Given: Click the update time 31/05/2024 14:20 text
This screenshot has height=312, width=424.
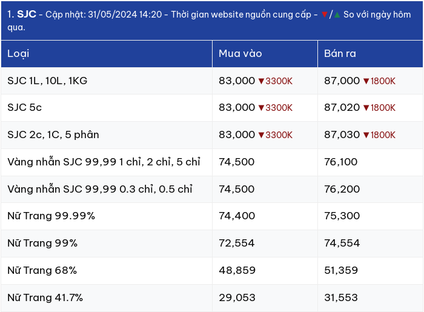Looking at the screenshot, I should tap(125, 15).
